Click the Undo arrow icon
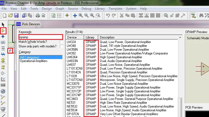The height and width of the screenshot is (117, 209). coord(108,15)
